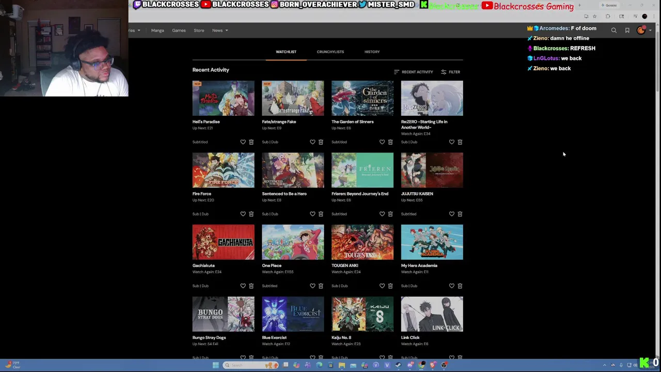Open Frieren: Beyond Journey's End title
The image size is (661, 372).
[360, 194]
